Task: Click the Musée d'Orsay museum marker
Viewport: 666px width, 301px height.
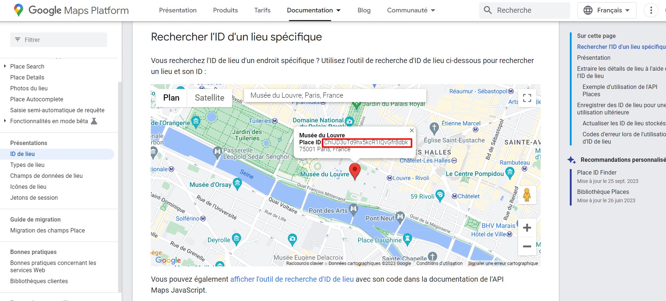Action: click(x=238, y=184)
